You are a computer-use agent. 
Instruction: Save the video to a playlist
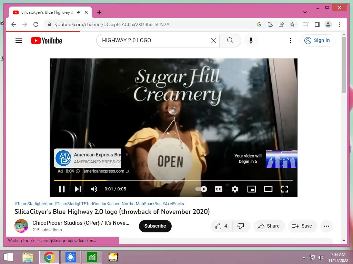[302, 226]
